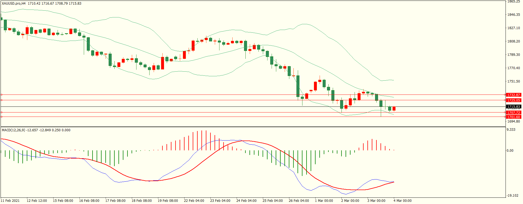Click the MACD(12,26,9) indicator label

point(13,130)
